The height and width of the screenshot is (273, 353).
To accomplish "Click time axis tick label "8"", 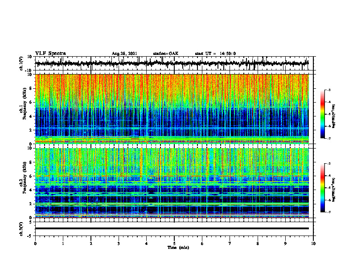I will (258, 244).
